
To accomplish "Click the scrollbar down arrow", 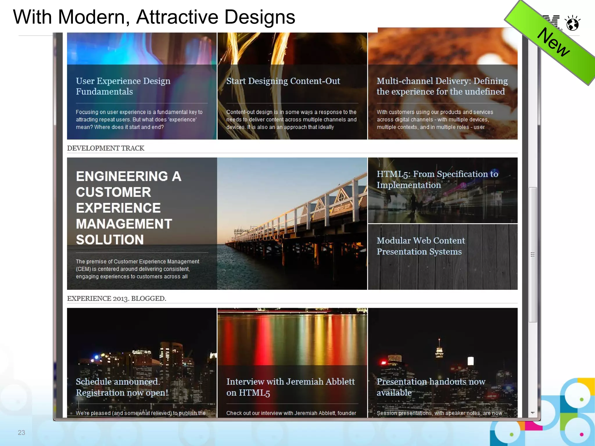I will point(533,413).
